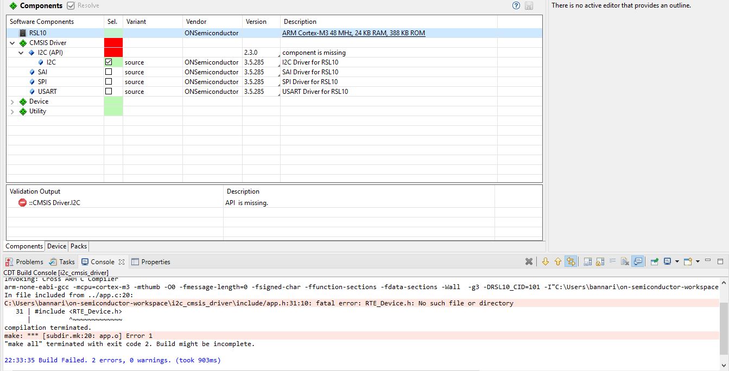Toggle scroll lock in console toolbar
Viewport: 729px width, 371px height.
coord(600,262)
